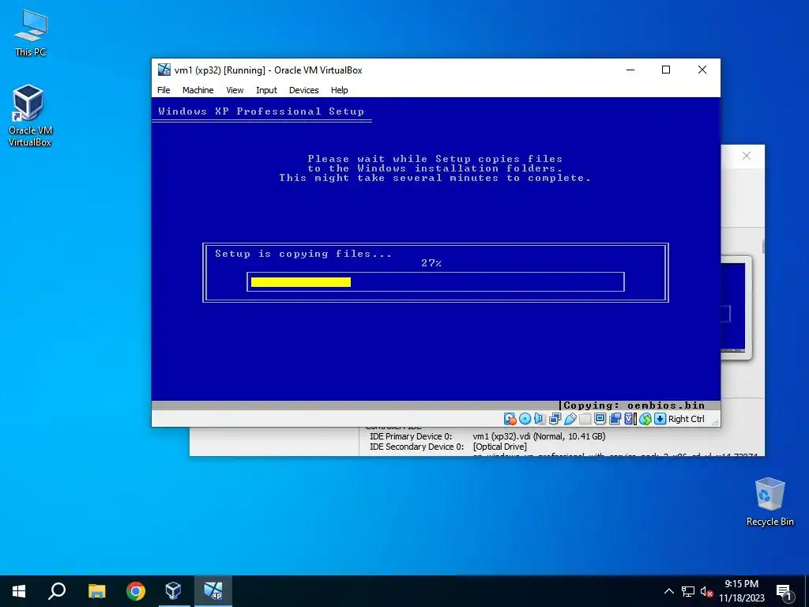Click the display settings indicator icon
The image size is (809, 607).
coord(600,419)
